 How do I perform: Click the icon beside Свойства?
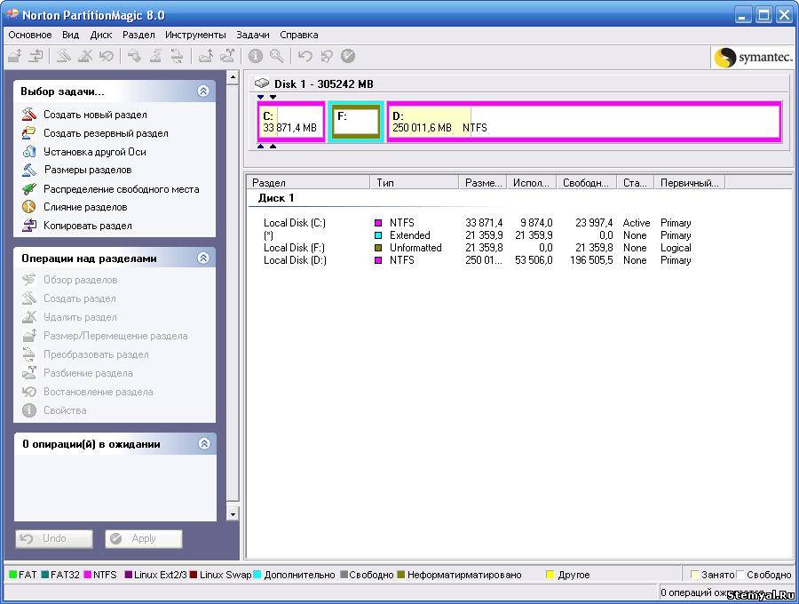[29, 410]
